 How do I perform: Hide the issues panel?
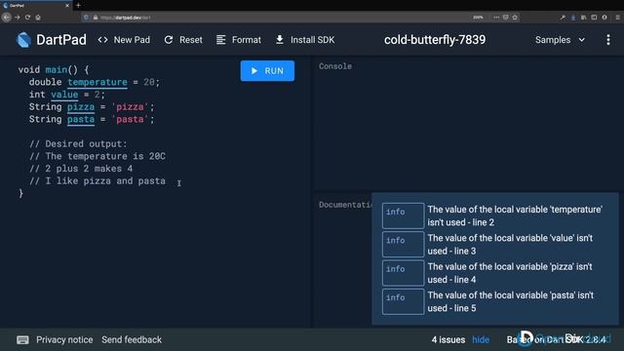click(481, 340)
